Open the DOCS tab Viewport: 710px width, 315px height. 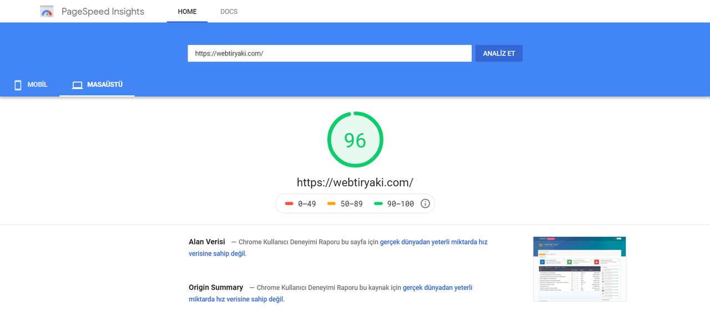tap(229, 12)
